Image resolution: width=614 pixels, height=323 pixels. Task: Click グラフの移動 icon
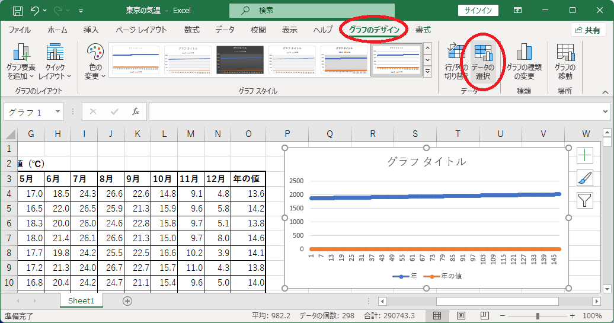(565, 62)
